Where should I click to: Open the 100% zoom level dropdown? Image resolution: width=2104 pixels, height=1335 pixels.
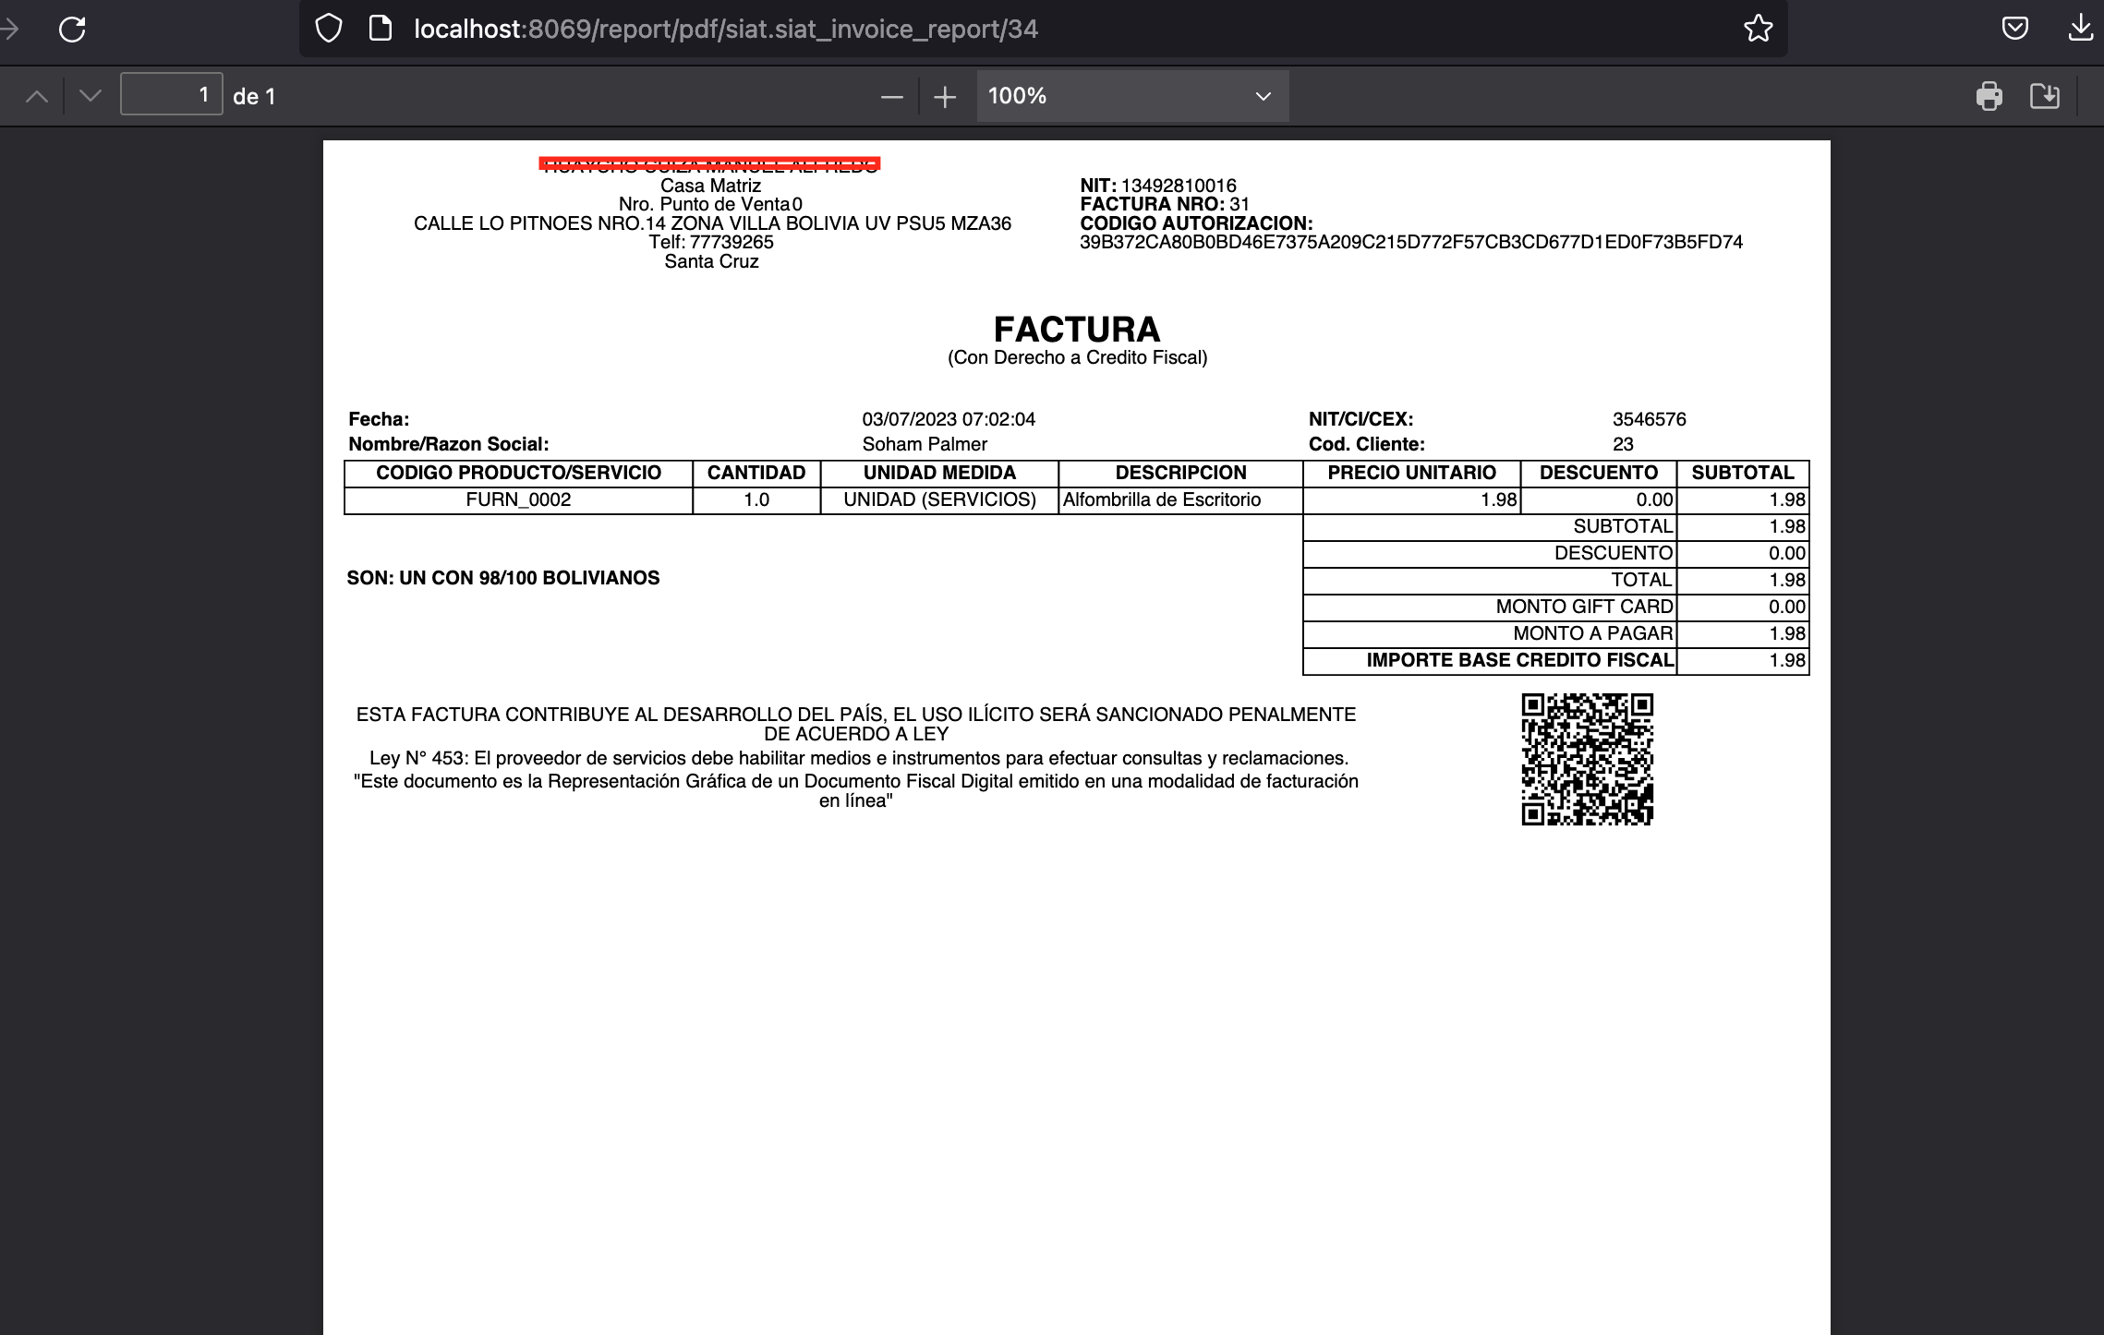(x=1131, y=96)
